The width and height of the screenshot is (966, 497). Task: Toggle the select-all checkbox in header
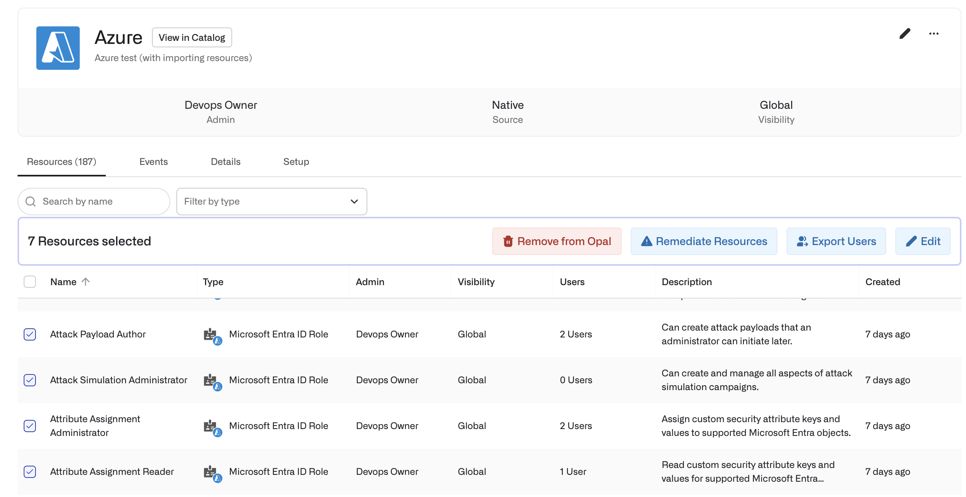[30, 282]
